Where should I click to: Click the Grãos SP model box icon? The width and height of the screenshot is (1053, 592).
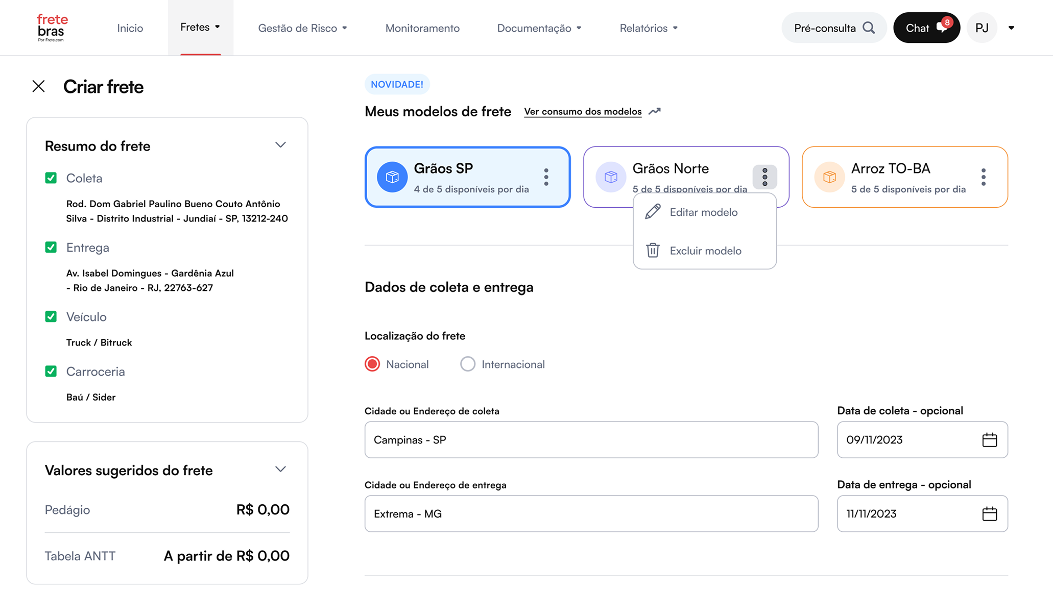(392, 177)
